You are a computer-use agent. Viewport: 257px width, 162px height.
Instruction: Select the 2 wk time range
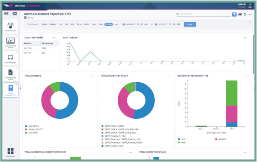point(101,24)
